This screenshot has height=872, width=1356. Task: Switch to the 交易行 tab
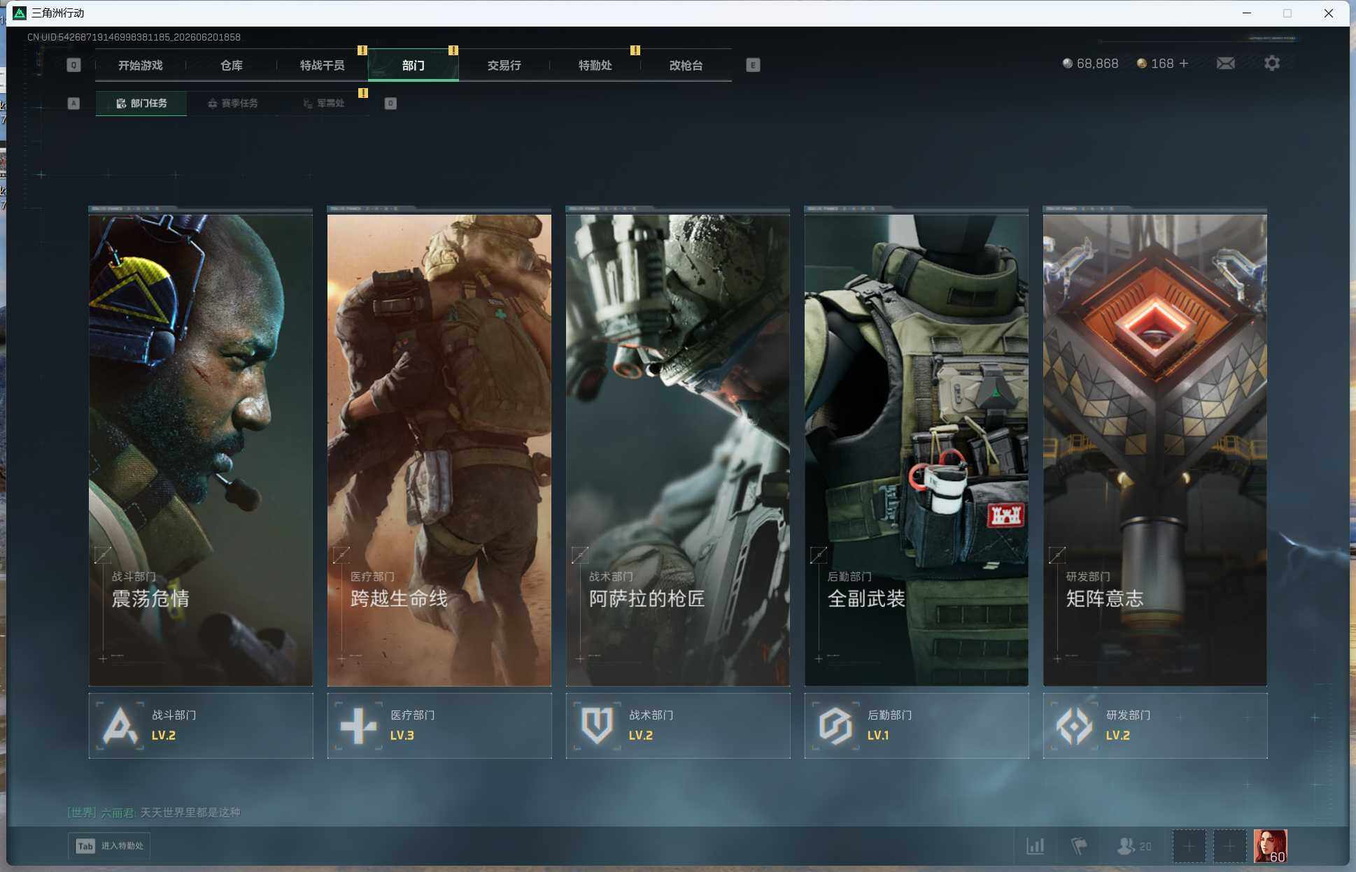[x=504, y=65]
